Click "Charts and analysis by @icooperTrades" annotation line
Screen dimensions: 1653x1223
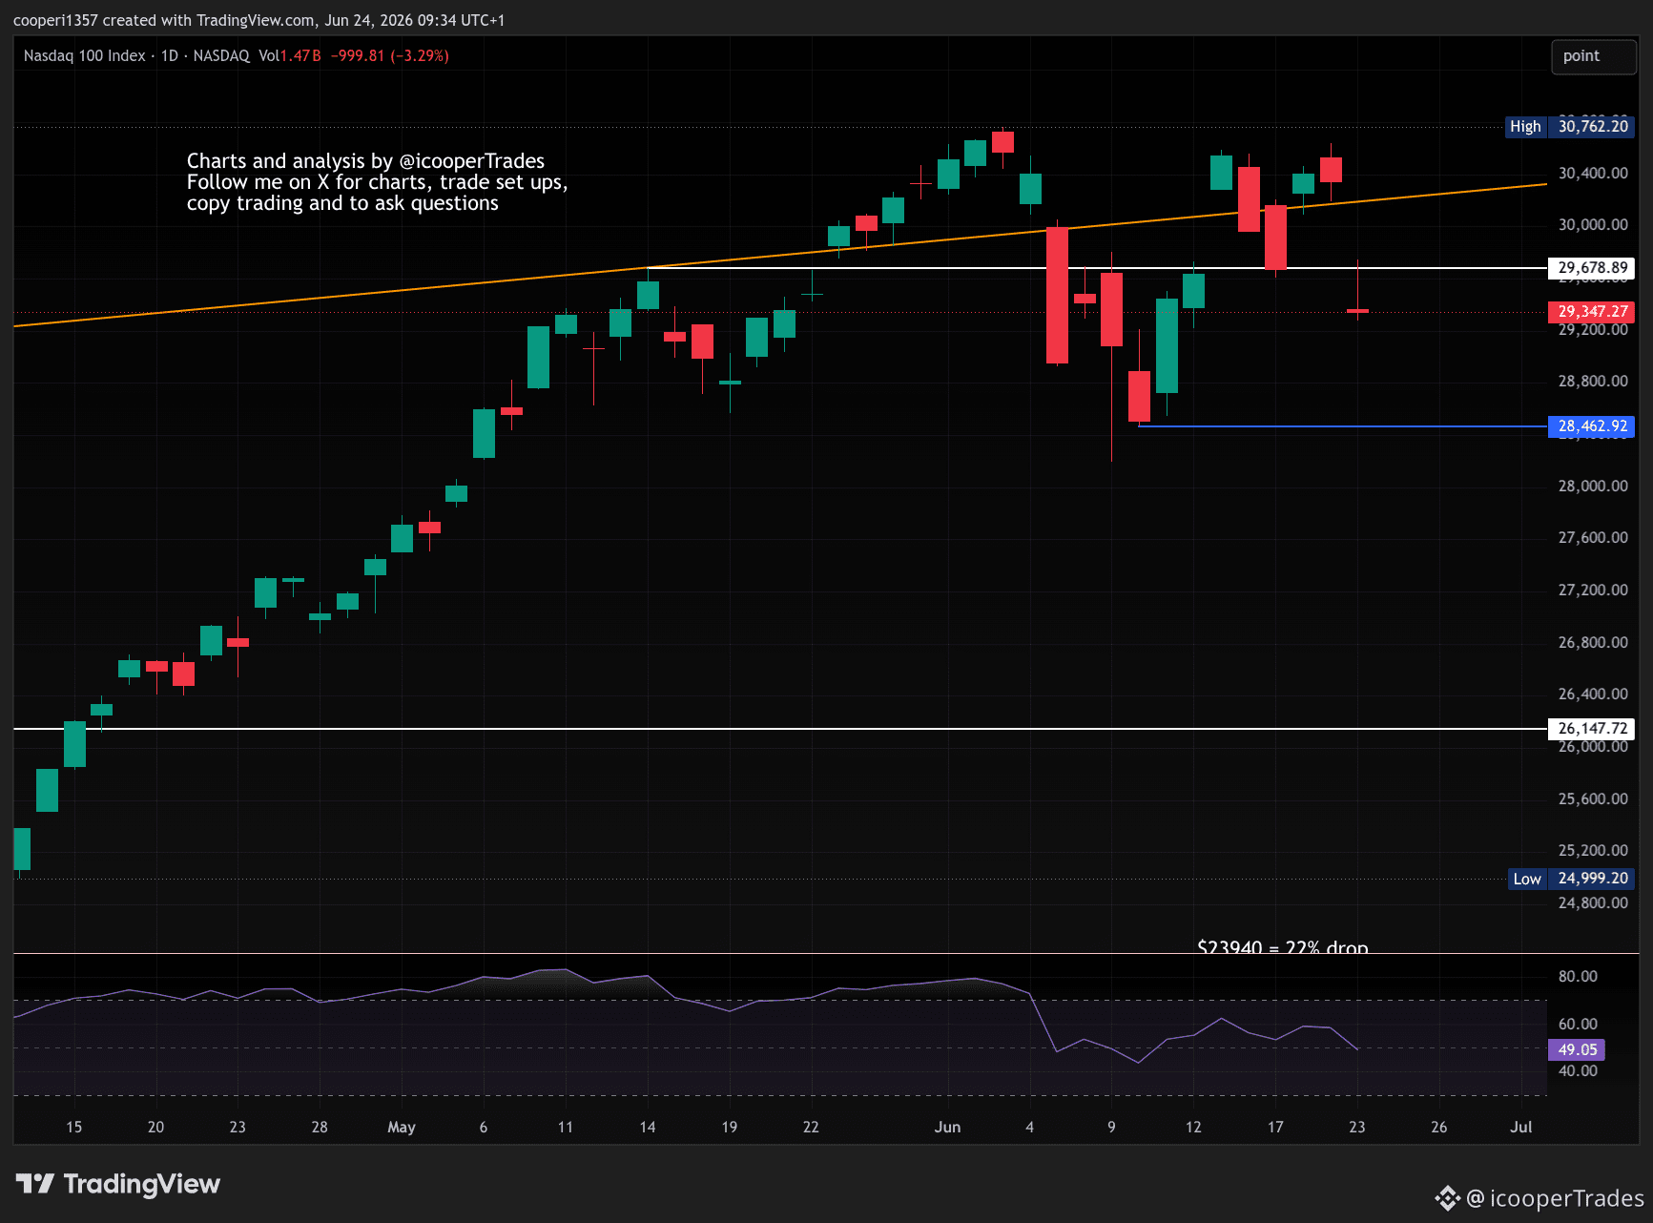365,160
